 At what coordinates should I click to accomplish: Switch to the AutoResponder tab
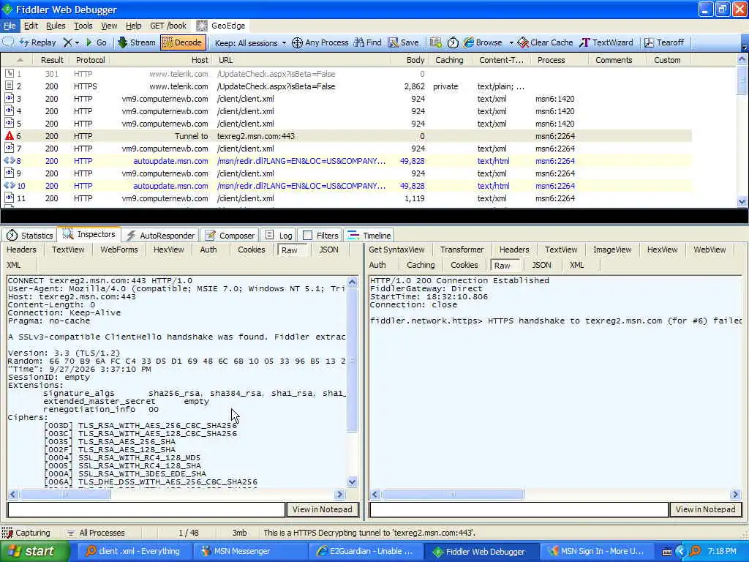point(160,236)
